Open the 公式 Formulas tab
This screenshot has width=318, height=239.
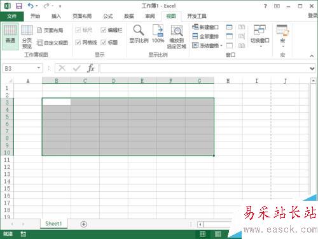pyautogui.click(x=108, y=16)
